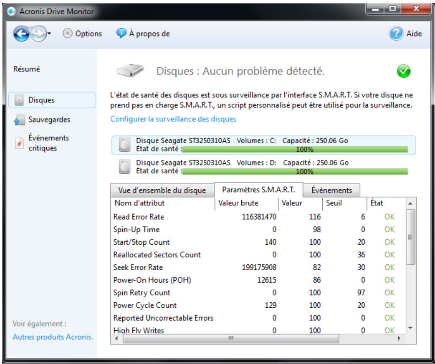Click the green checkmark status icon

pyautogui.click(x=403, y=71)
